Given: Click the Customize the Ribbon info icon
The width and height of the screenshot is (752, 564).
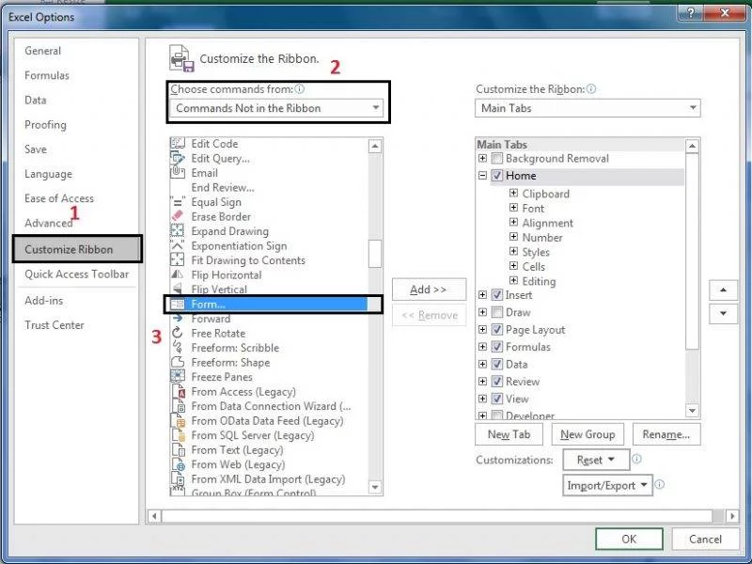Looking at the screenshot, I should pos(591,89).
